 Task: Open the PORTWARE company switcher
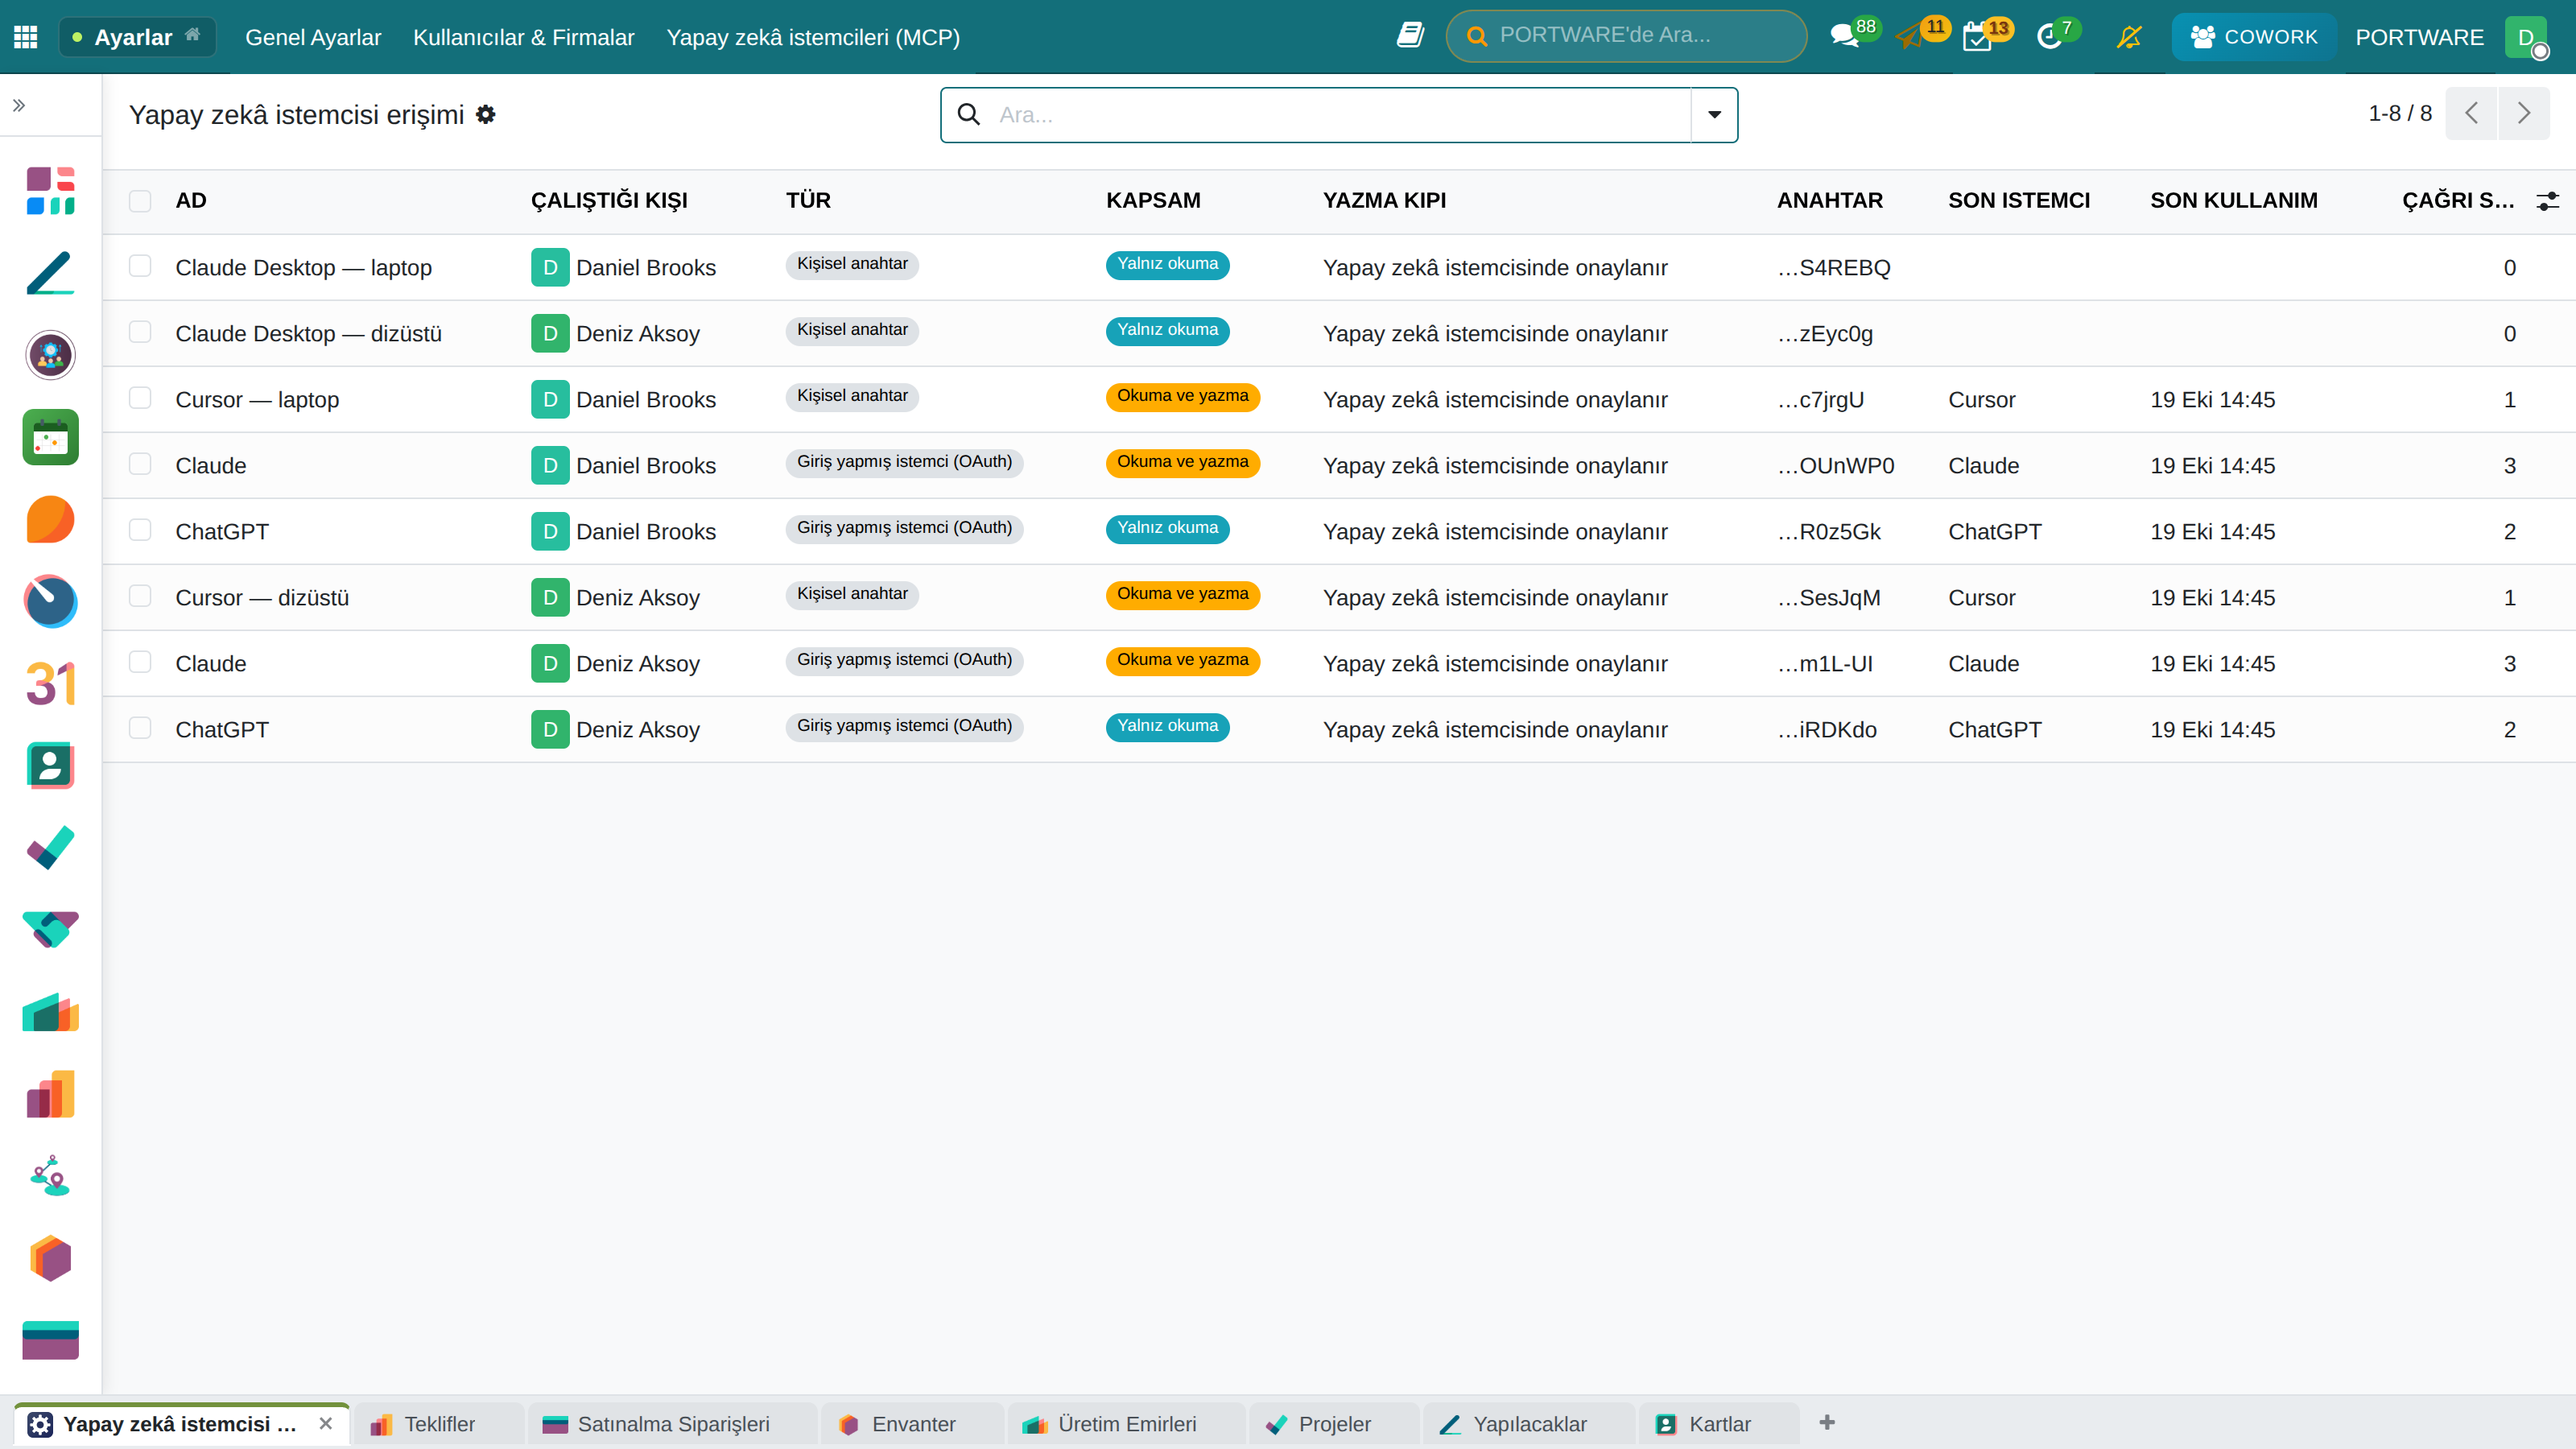[x=2419, y=37]
